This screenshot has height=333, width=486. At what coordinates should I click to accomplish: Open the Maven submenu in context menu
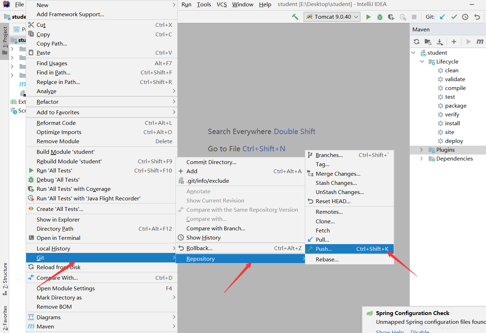pos(101,326)
